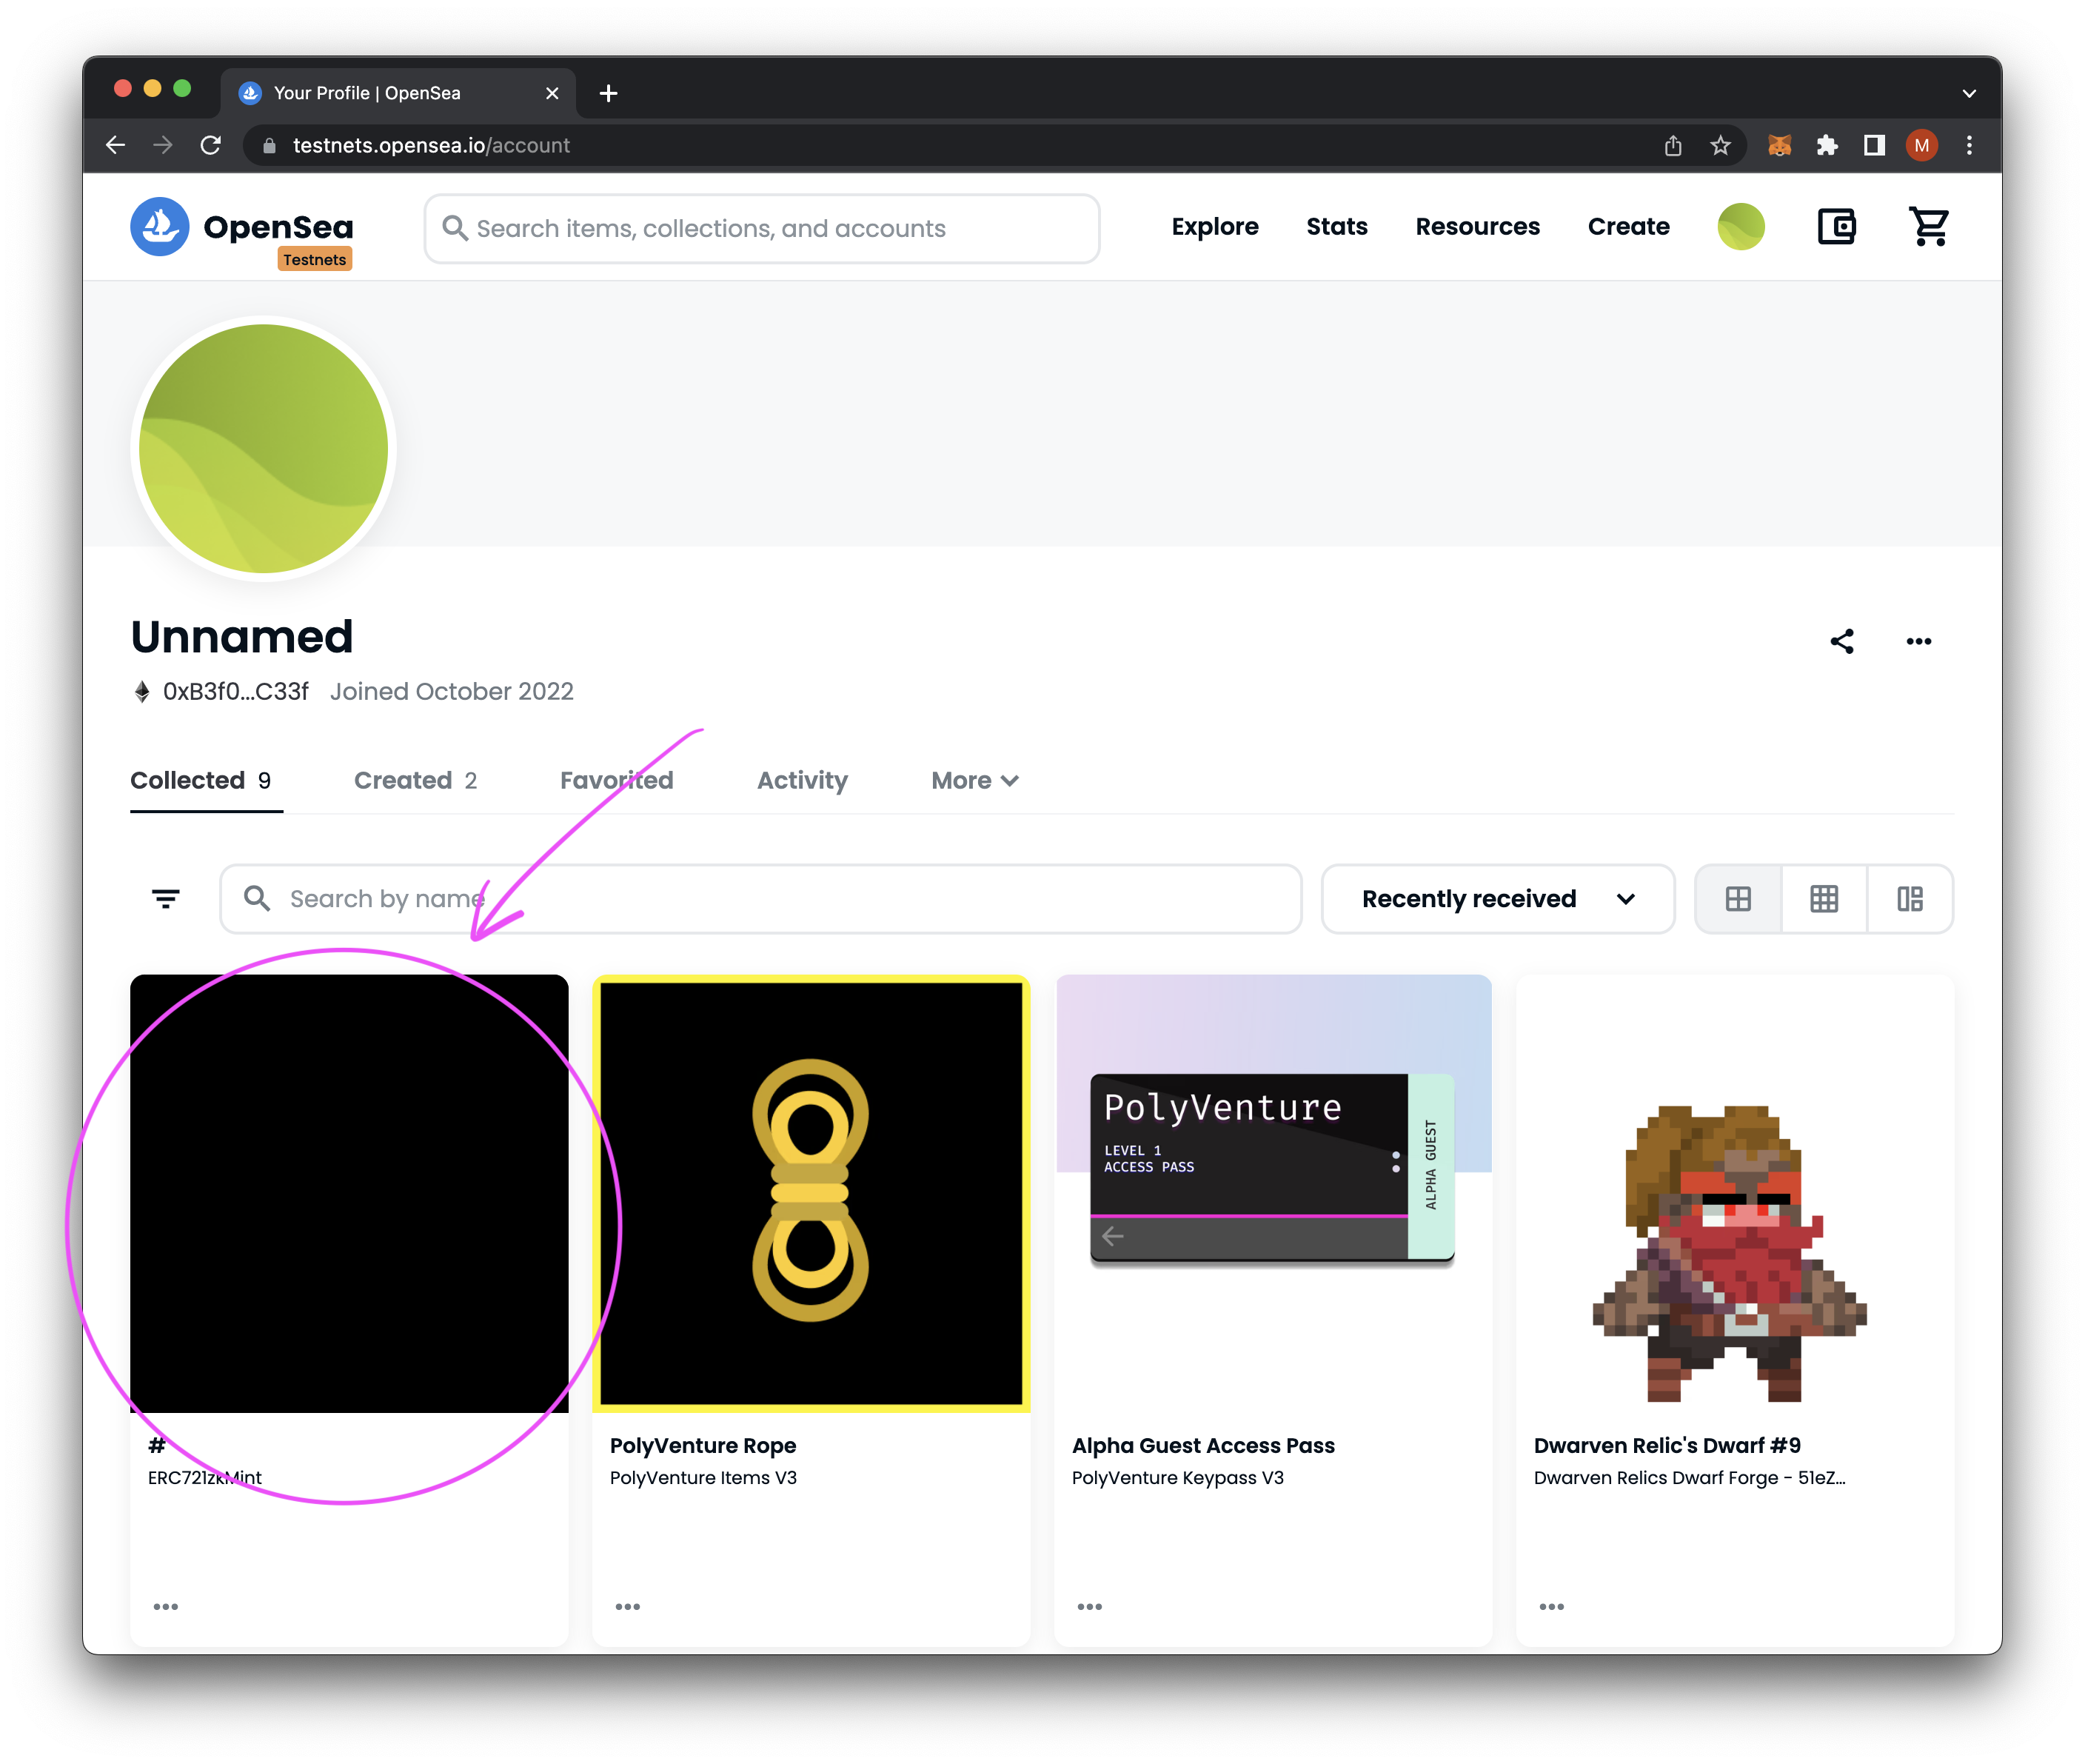Switch to the Activity tab
The image size is (2085, 1764).
click(x=802, y=780)
